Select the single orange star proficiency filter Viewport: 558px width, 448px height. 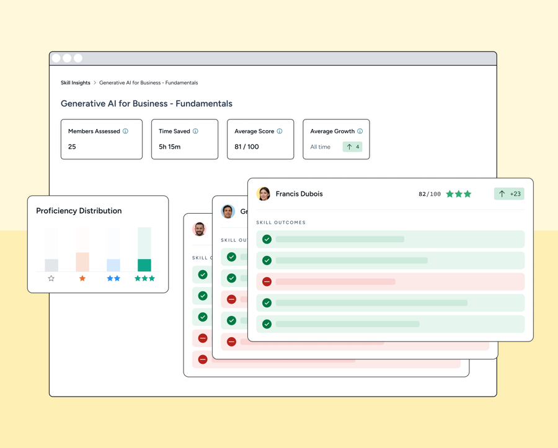click(82, 278)
